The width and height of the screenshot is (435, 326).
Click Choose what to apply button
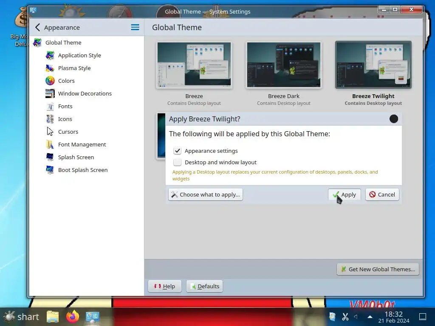tap(206, 194)
